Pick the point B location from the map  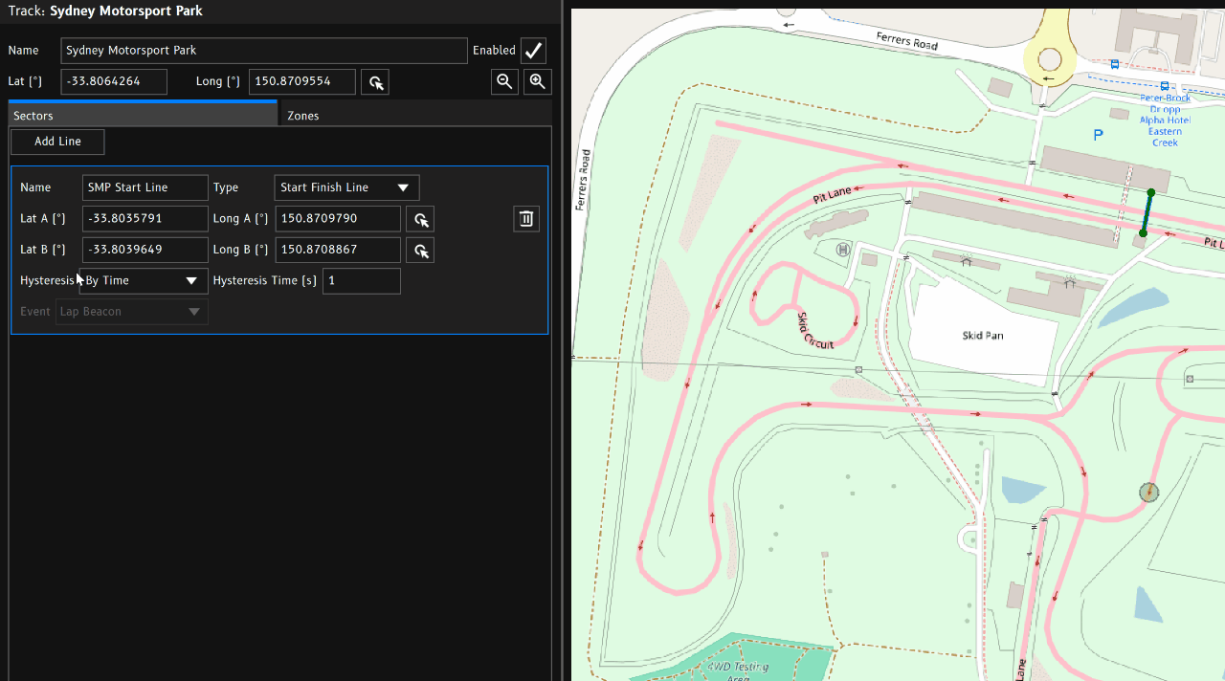[x=420, y=251]
